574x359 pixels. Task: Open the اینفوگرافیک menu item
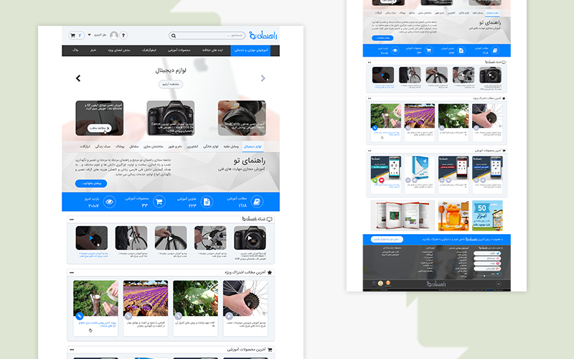pyautogui.click(x=149, y=50)
